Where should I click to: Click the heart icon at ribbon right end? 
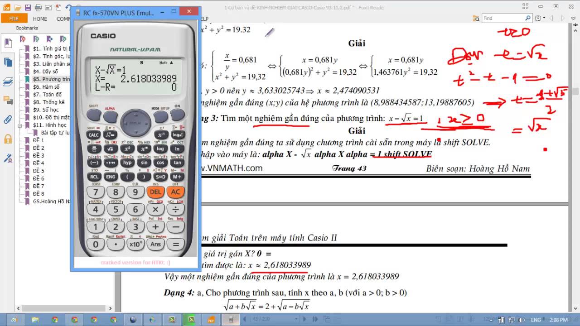[x=574, y=18]
